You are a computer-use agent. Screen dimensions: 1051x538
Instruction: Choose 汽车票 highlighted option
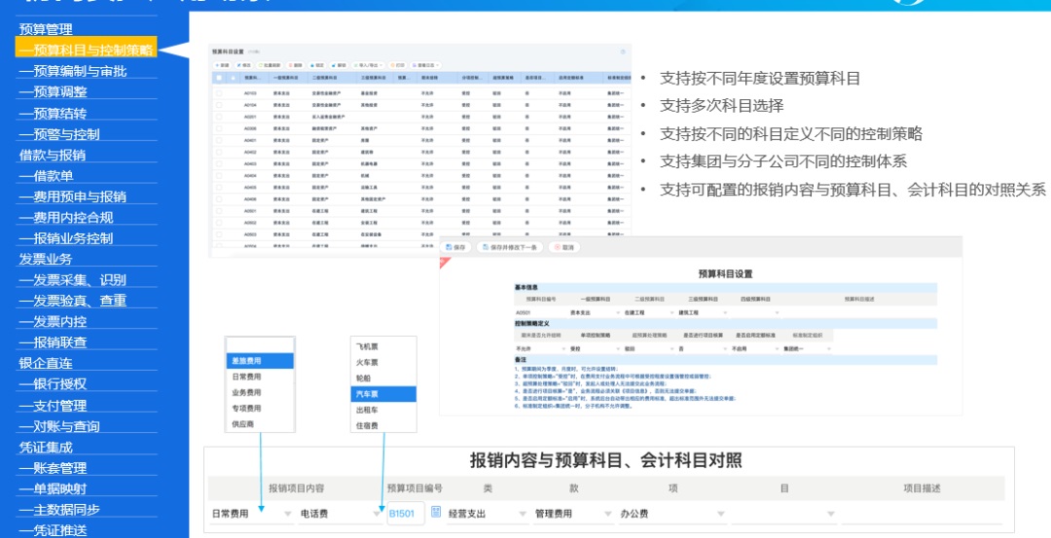click(x=383, y=394)
